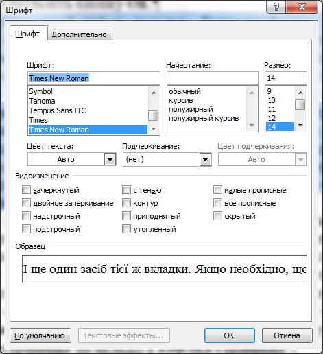This screenshot has width=323, height=354.
Task: Enable скрытый checkbox
Action: pos(217,216)
